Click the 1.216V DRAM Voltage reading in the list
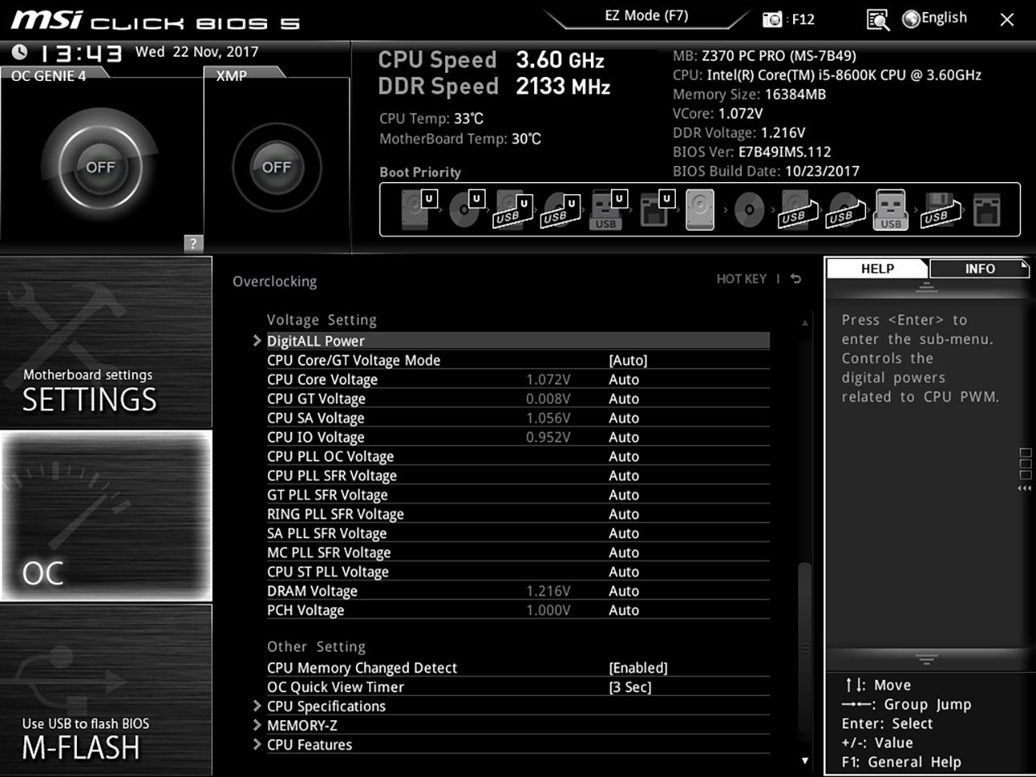 548,591
